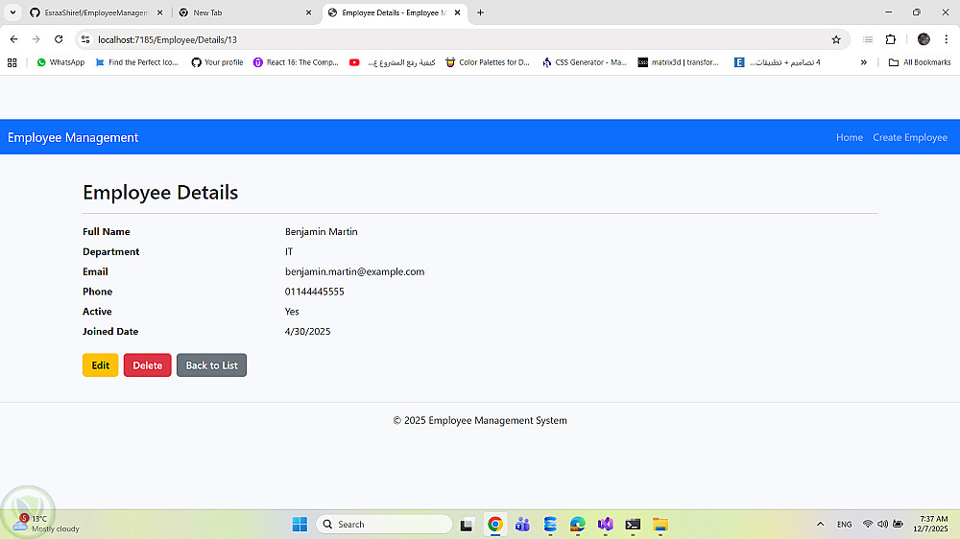
Task: Show hidden system tray icons
Action: pyautogui.click(x=821, y=525)
